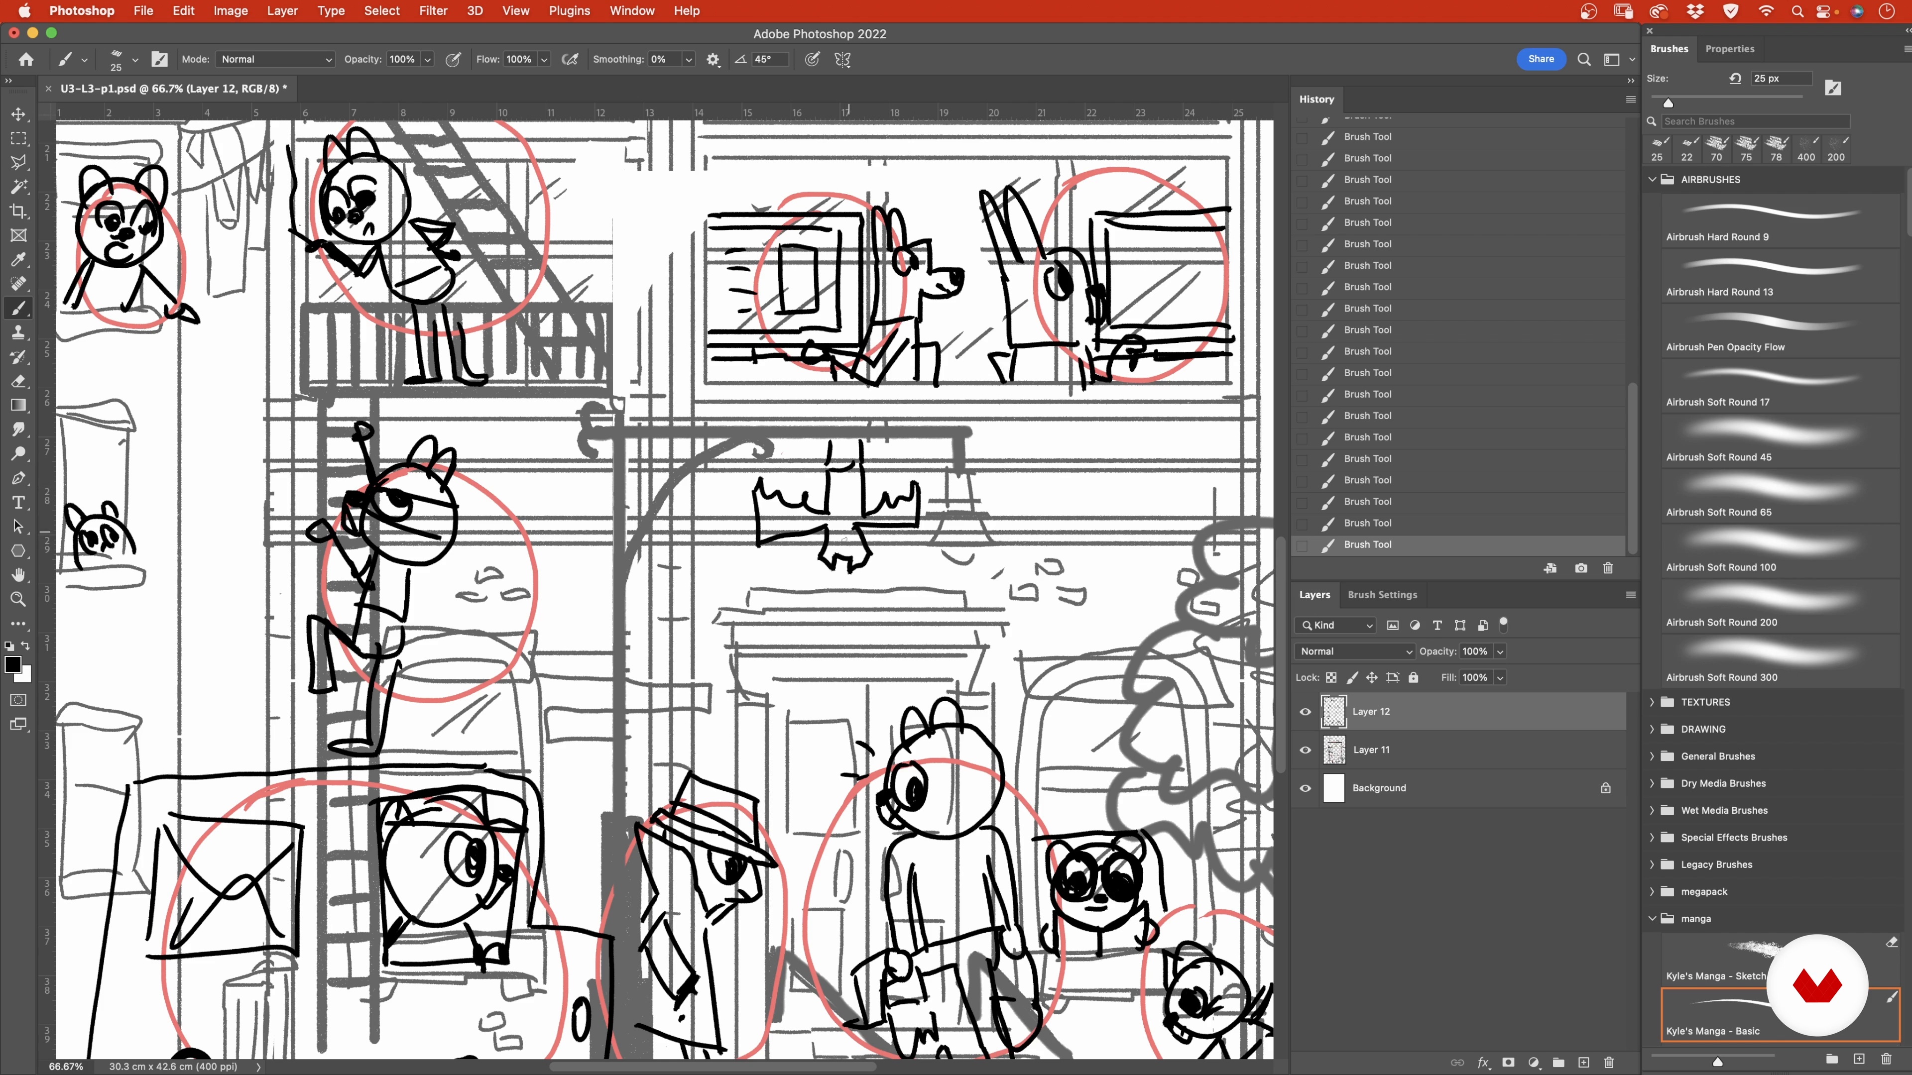Select the Move tool
Screen dimensions: 1912x1075
coord(18,114)
